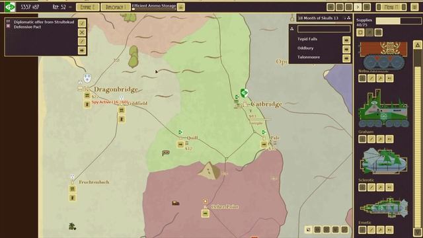
Task: Click the last action icon under the red vehicle
Action: (x=389, y=78)
